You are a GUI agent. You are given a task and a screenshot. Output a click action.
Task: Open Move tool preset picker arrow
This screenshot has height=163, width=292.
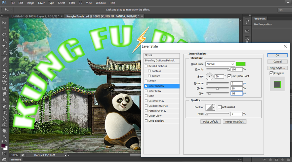12,10
